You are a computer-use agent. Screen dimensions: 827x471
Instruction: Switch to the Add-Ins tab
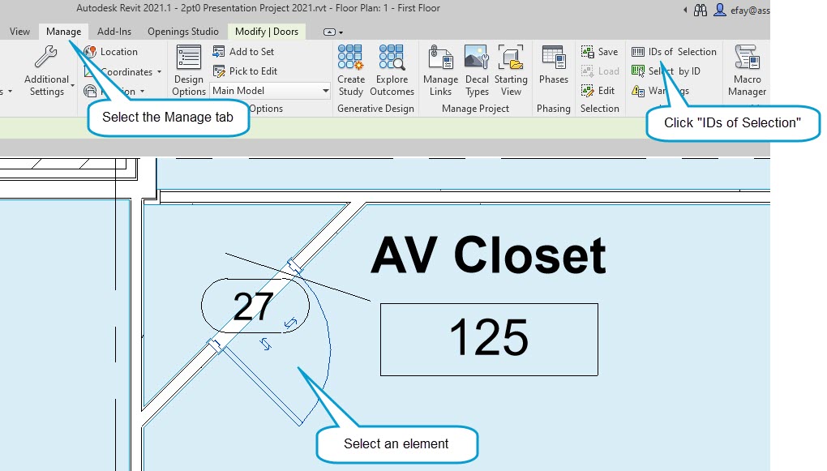click(x=113, y=32)
